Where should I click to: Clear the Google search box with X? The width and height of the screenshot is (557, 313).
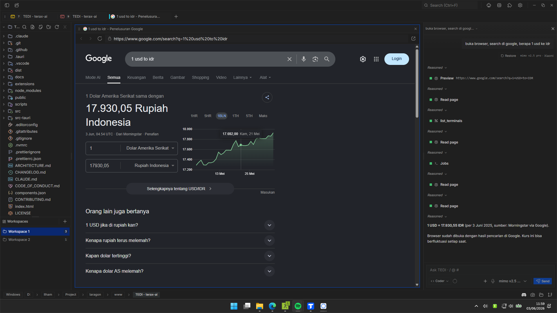(290, 59)
